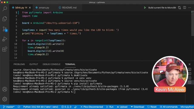Open Source Control view with badge

click(x=5, y=29)
